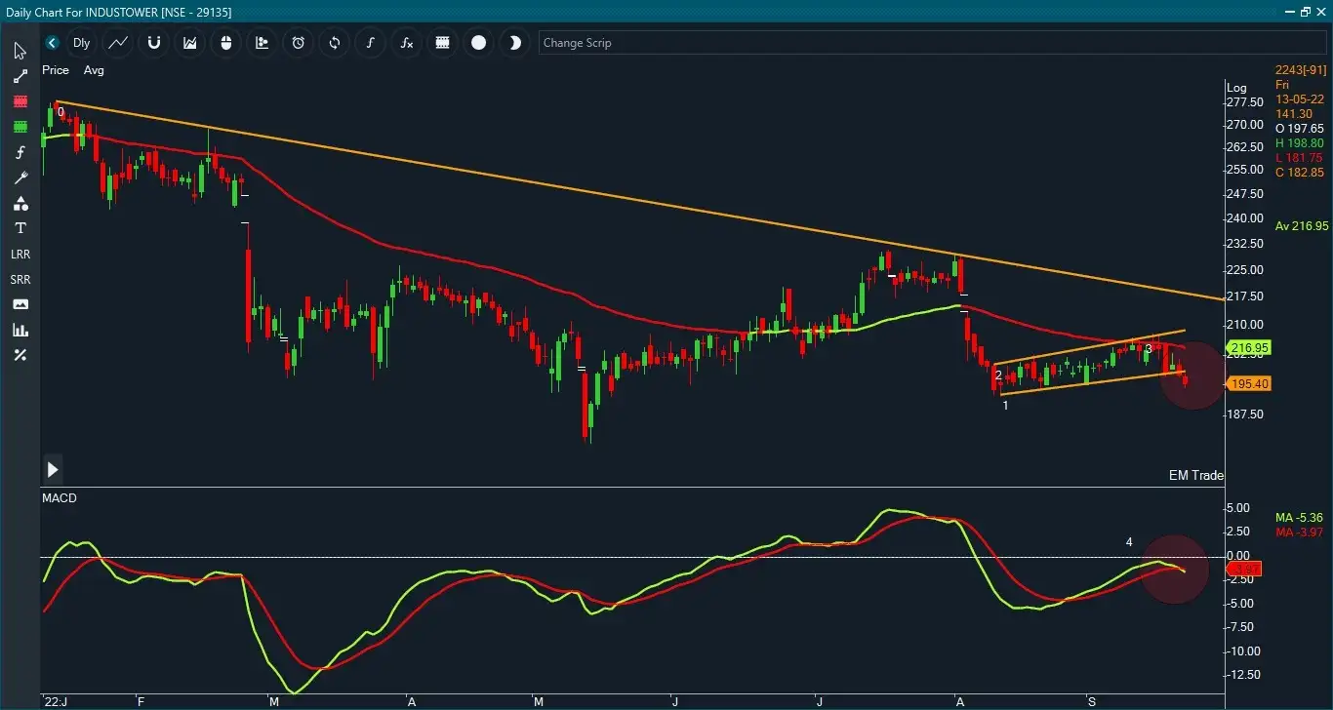
Task: Open the alarm clock alert tool
Action: point(298,43)
